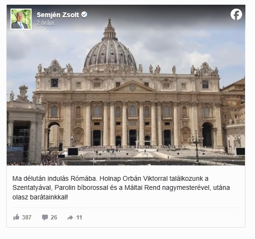Click the left clock atop the facade
Viewport: 255px width, 239px height.
tap(55, 69)
